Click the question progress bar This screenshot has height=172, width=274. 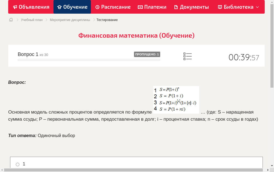coord(88,60)
